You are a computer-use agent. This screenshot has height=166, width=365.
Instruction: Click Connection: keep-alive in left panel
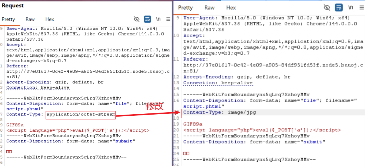click(x=38, y=88)
